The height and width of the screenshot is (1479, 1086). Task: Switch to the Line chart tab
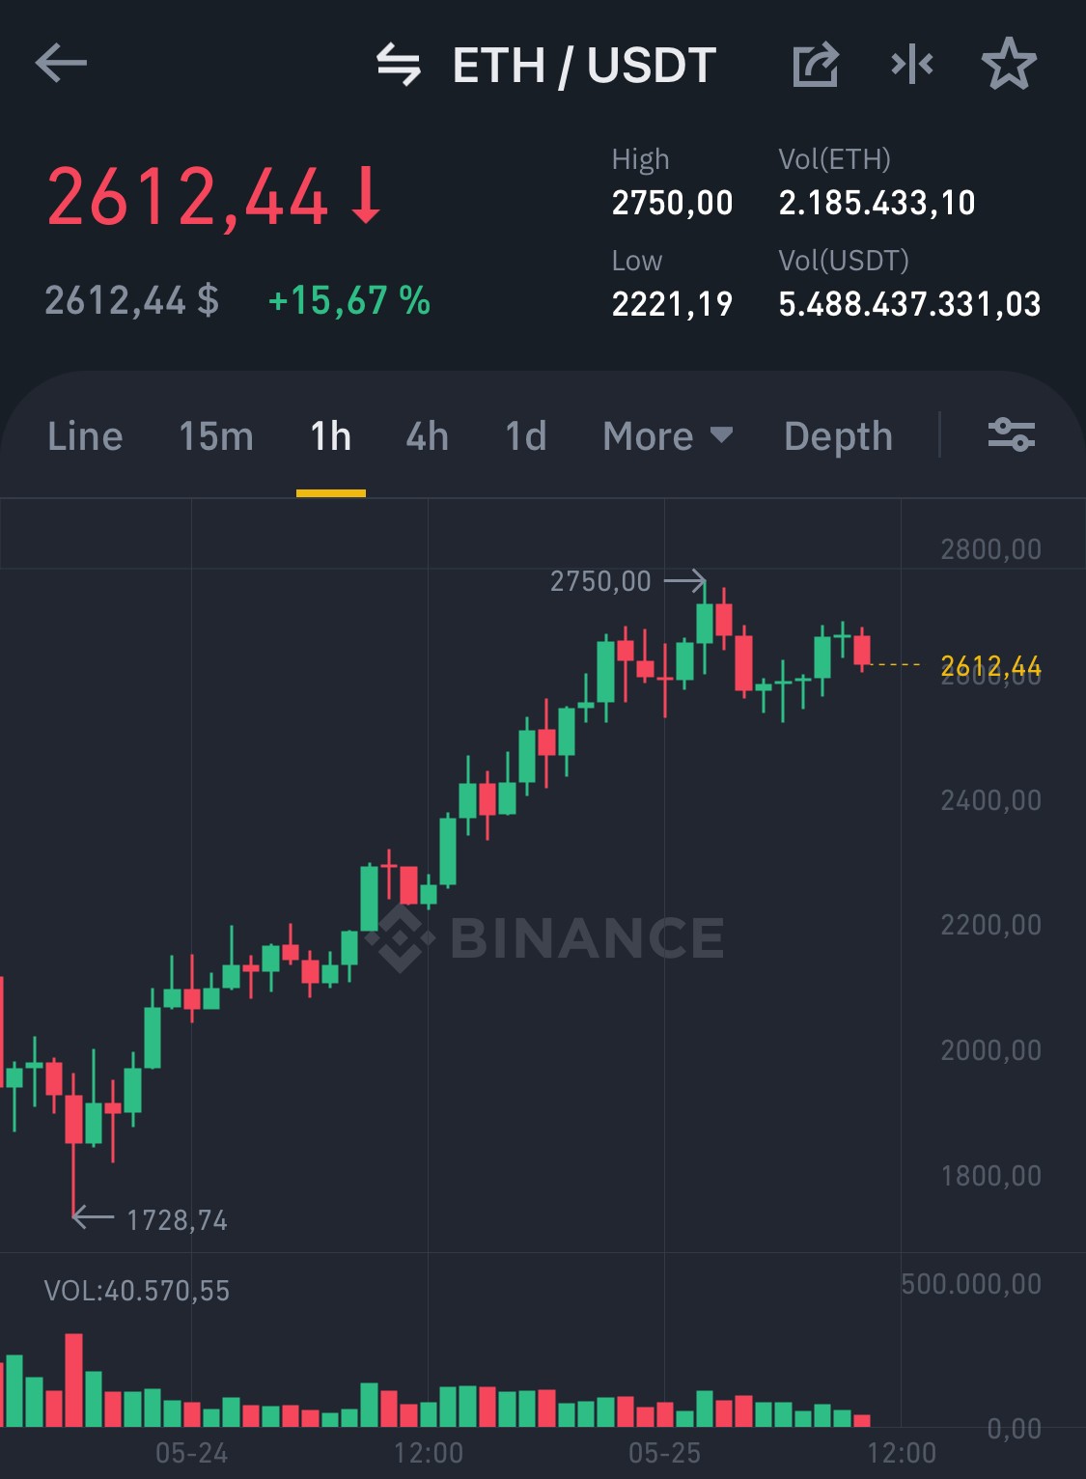pyautogui.click(x=85, y=436)
